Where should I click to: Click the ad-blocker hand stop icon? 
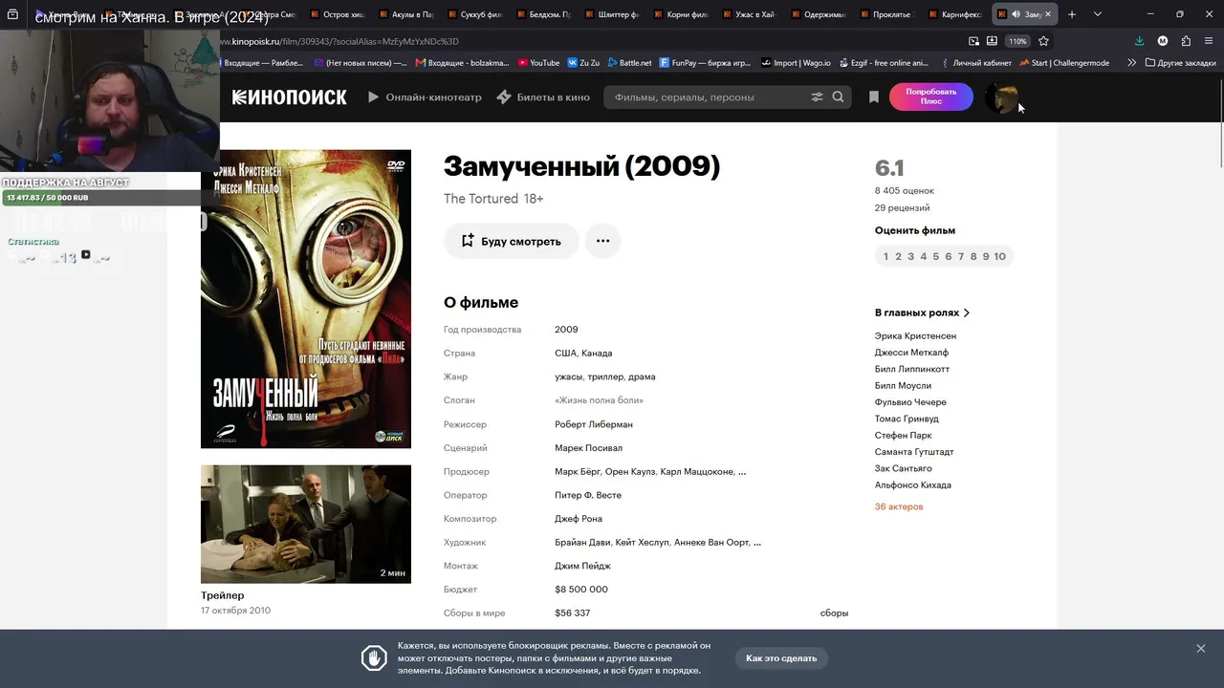(374, 658)
